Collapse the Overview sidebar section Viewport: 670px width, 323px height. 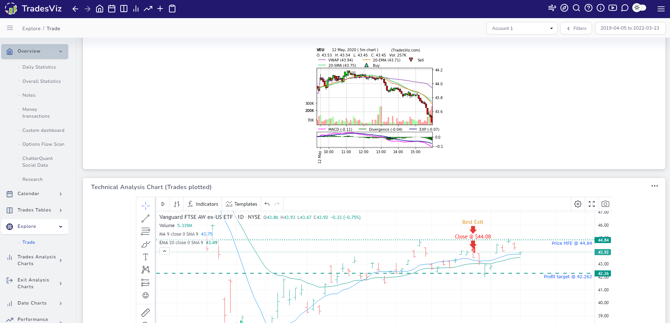pos(35,52)
